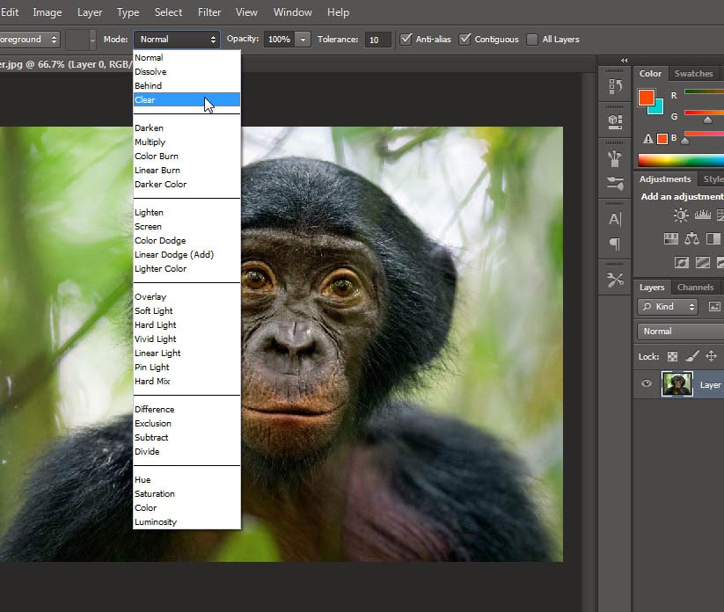The width and height of the screenshot is (724, 612).
Task: Open the Paragraph panel icon
Action: [615, 244]
